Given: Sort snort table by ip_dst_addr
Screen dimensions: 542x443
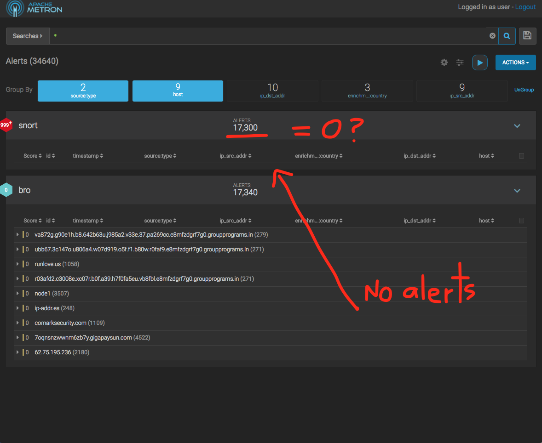Looking at the screenshot, I should [420, 156].
